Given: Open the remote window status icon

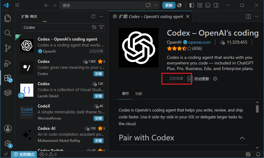Looking at the screenshot, I should 6,154.
